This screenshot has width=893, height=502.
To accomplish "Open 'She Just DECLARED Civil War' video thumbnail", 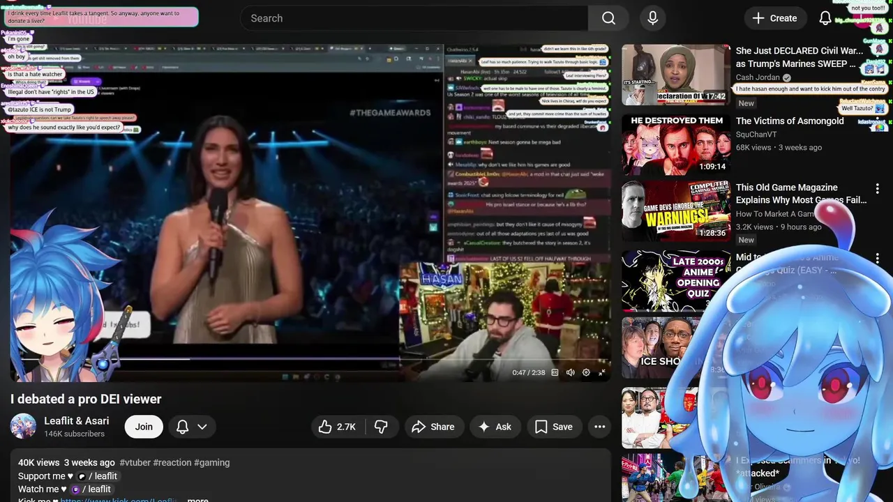I will click(675, 75).
